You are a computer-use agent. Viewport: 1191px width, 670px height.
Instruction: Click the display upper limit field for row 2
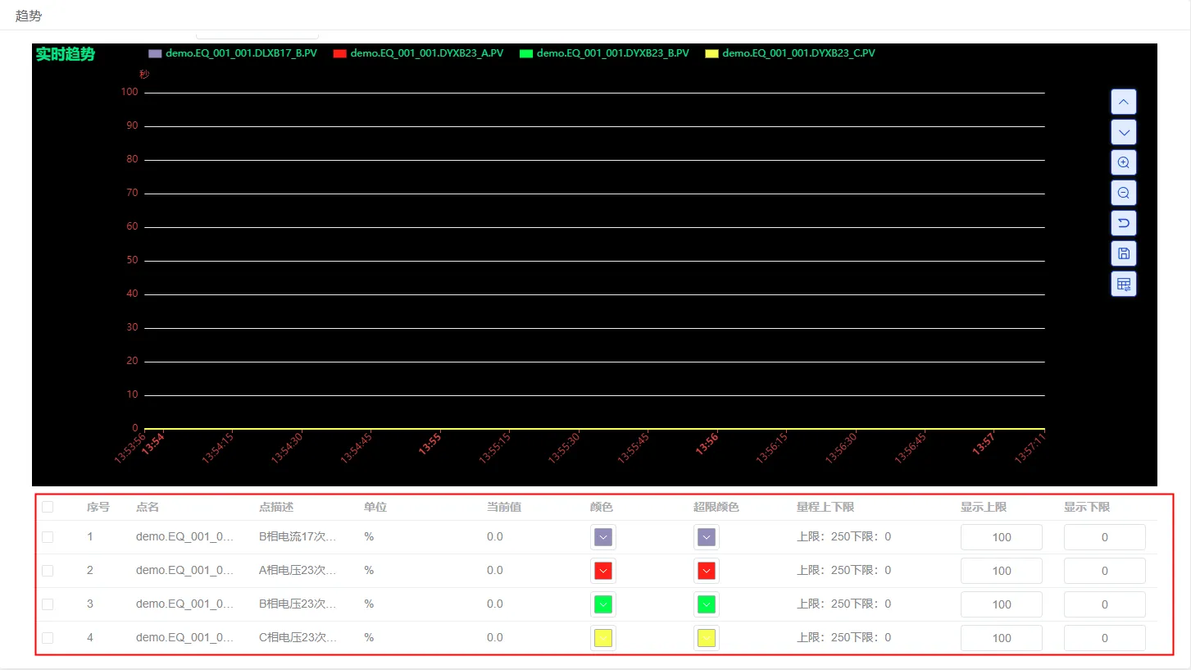click(1002, 571)
